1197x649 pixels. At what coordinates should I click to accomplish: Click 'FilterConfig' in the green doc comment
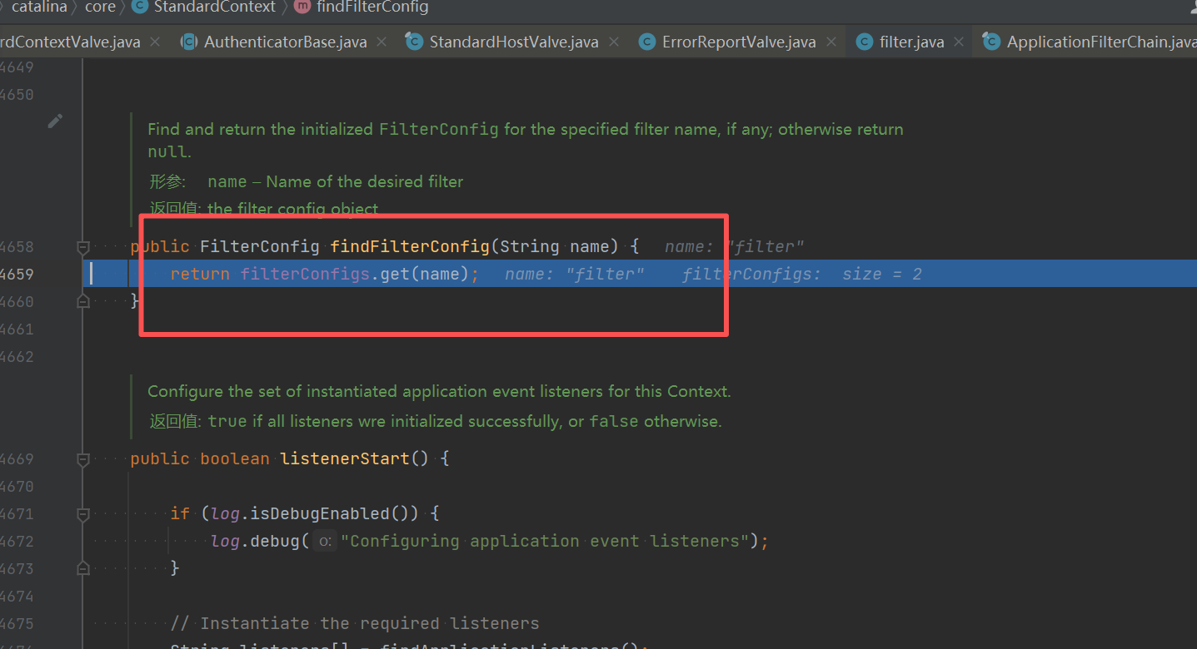point(439,129)
